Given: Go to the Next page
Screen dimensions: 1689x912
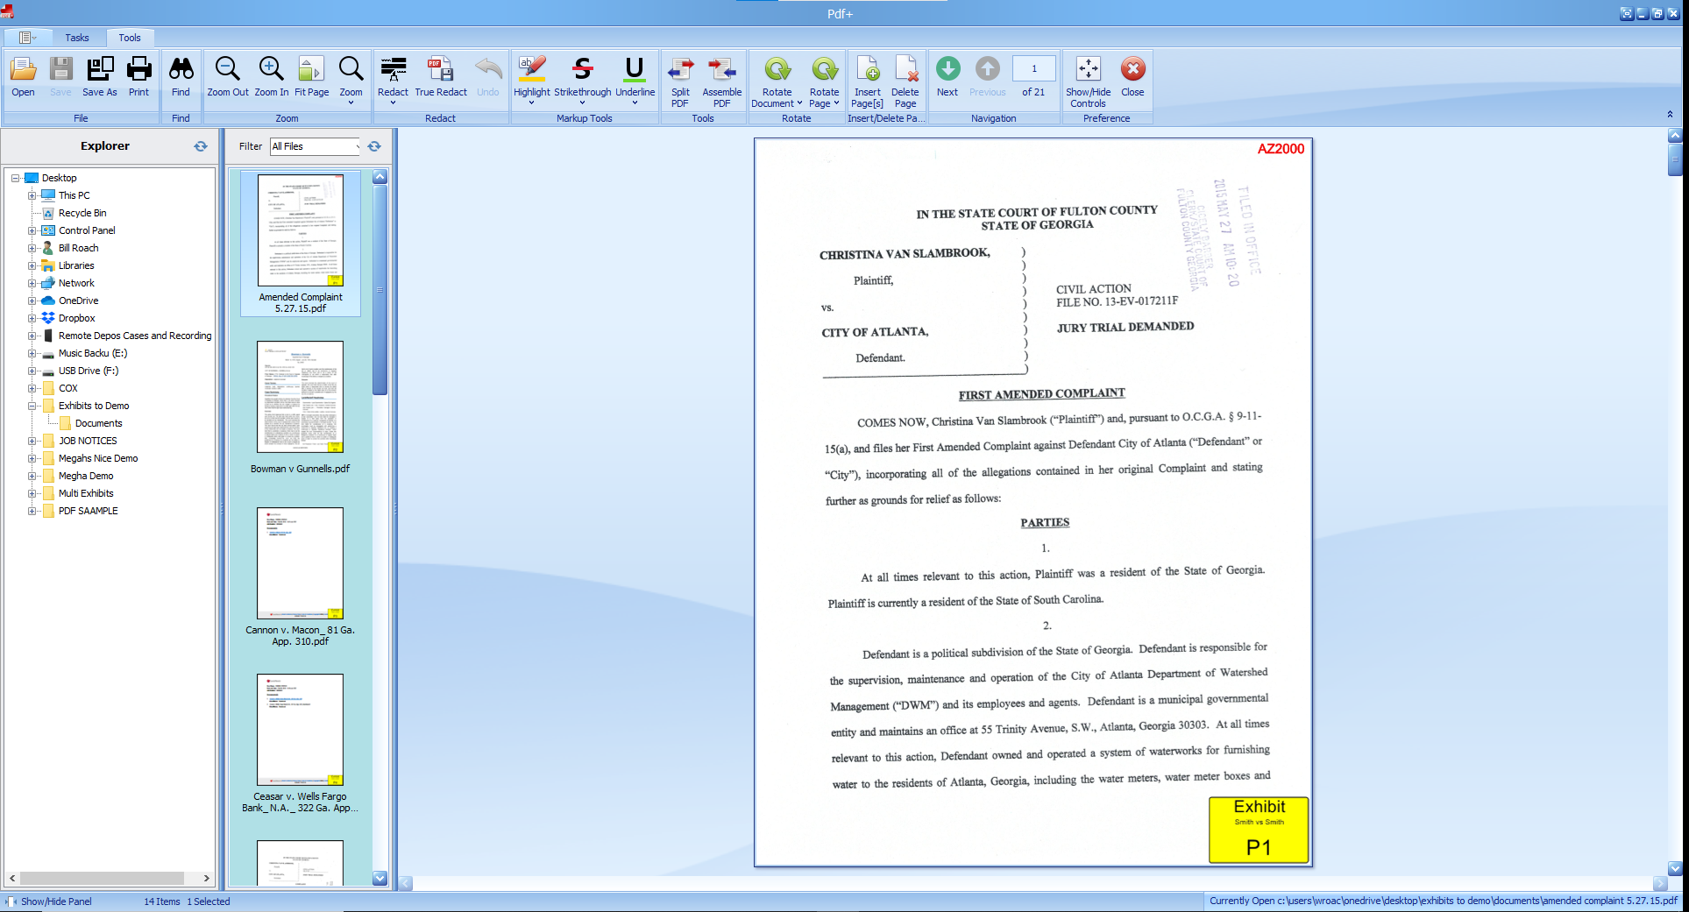Looking at the screenshot, I should pos(947,76).
